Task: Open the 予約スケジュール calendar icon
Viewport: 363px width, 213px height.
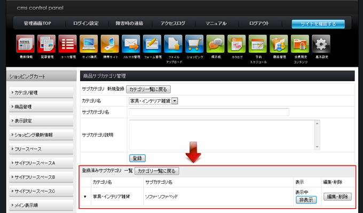Action: pyautogui.click(x=258, y=44)
